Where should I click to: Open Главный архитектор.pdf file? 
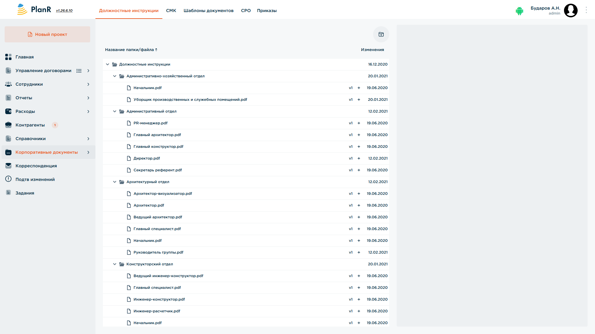pos(157,135)
